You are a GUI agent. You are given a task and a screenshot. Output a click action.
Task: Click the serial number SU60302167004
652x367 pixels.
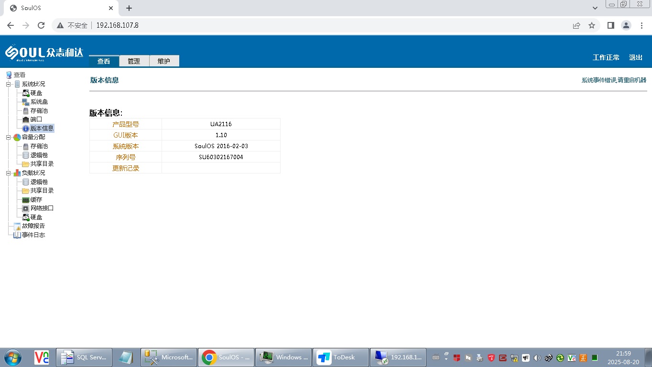click(x=221, y=157)
